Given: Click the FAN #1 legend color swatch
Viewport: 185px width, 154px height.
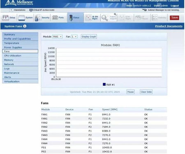Looking at the screenshot, I should tap(104, 85).
